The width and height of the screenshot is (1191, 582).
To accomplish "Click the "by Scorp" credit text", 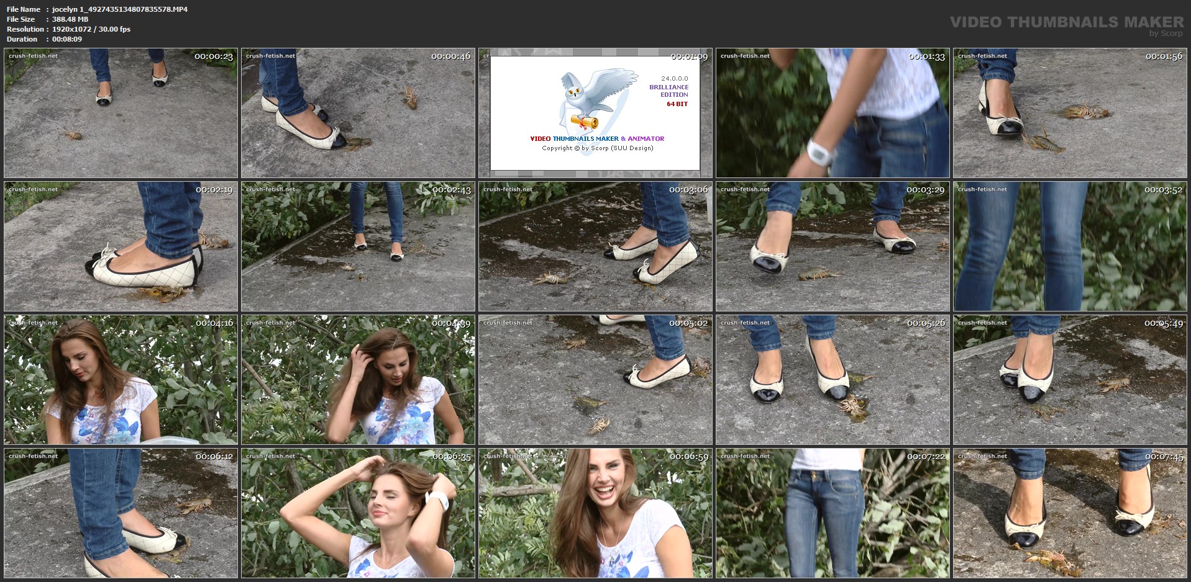I will point(1166,34).
